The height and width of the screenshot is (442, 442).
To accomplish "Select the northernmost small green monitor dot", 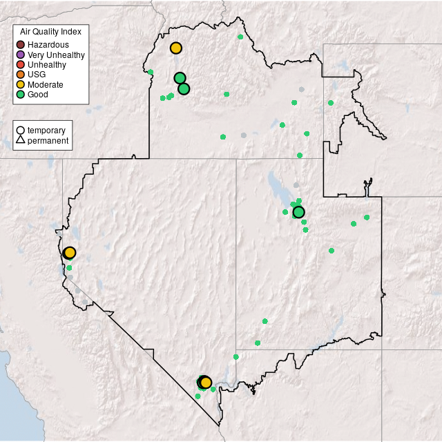I will (240, 37).
